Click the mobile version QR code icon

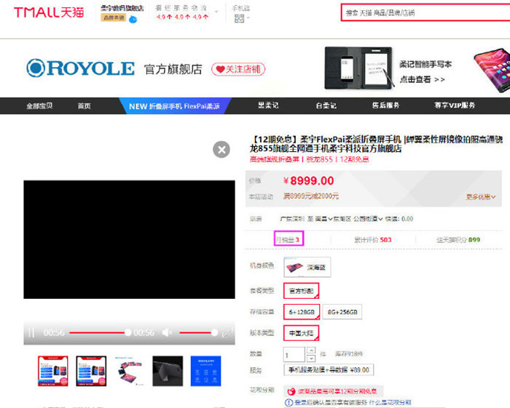[x=239, y=18]
